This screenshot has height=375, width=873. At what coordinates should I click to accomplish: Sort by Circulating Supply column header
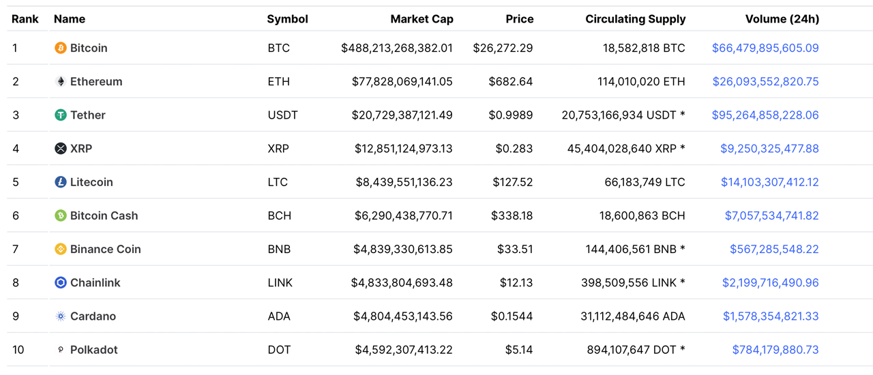(x=635, y=19)
